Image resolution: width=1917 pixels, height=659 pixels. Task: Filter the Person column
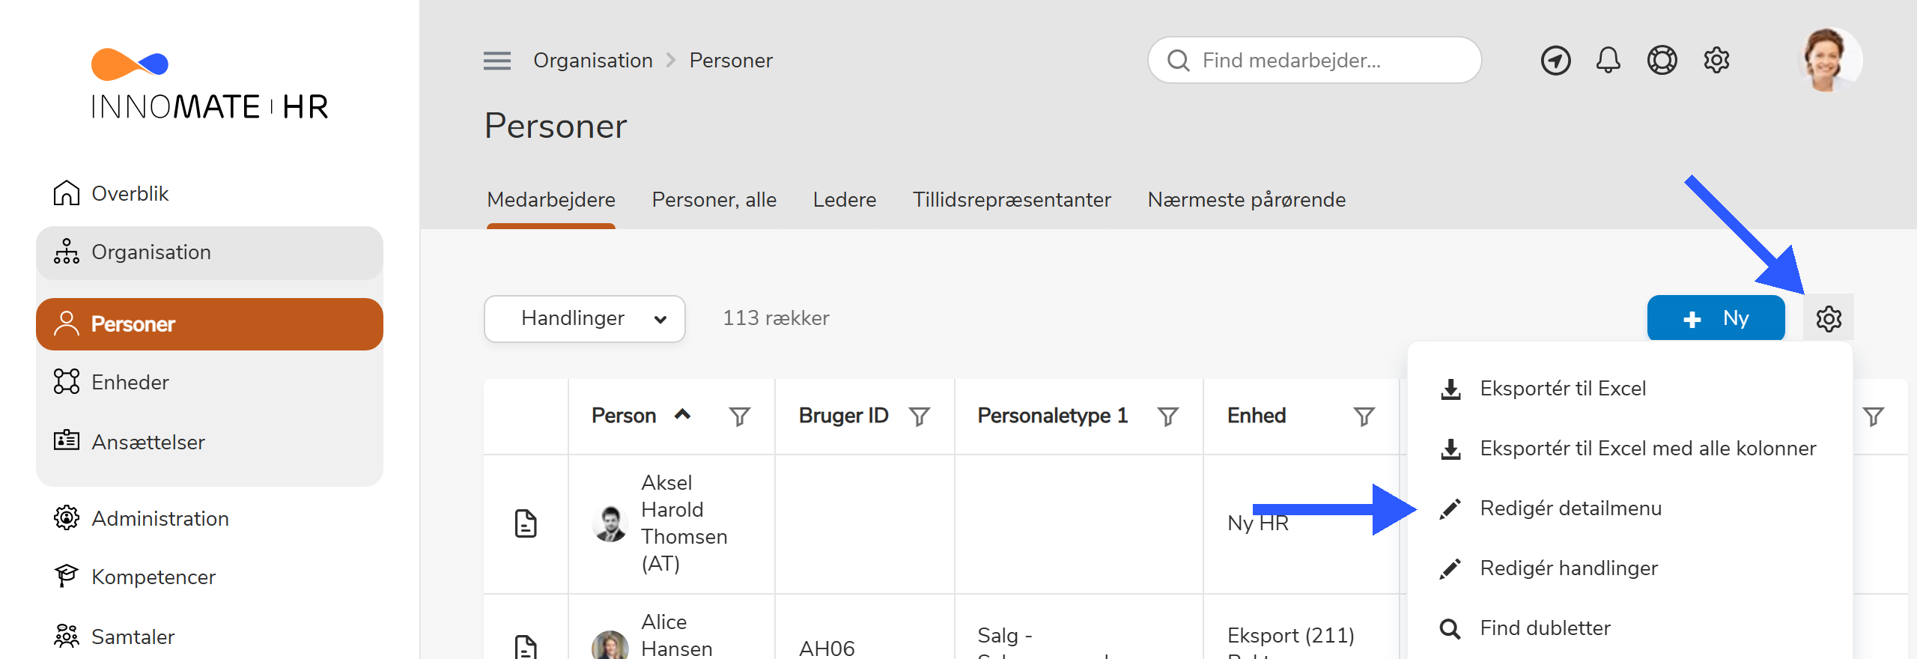pos(739,416)
